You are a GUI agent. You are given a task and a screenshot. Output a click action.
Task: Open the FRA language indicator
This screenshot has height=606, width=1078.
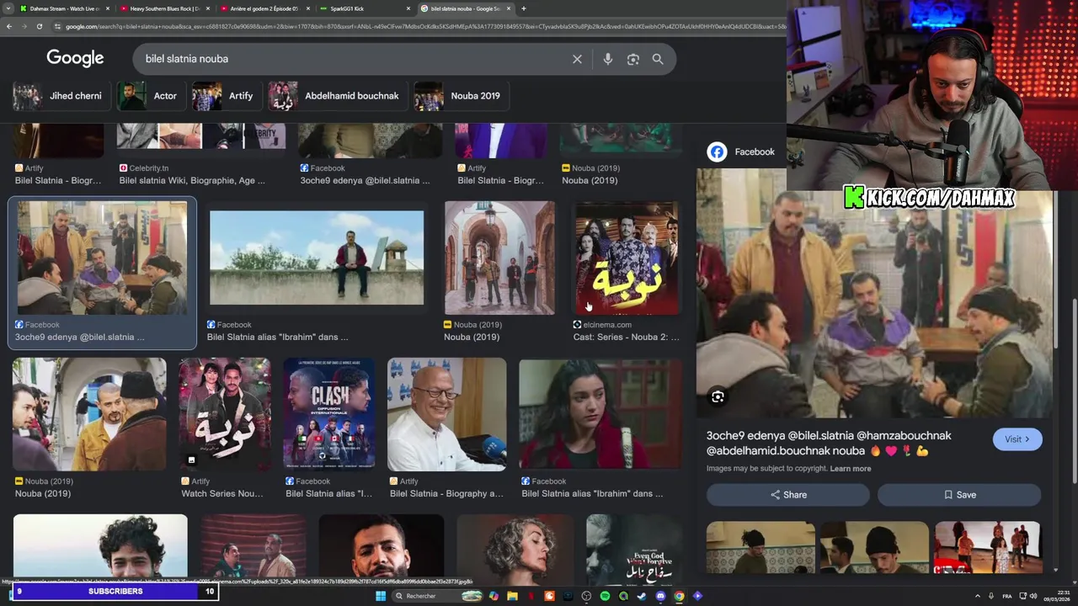[1007, 596]
